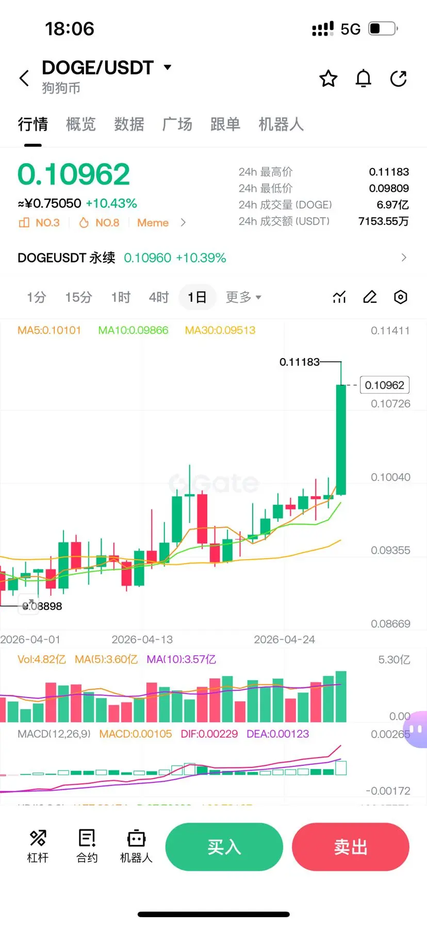Tap the share icon in header
Screen dimensions: 427x926
pos(399,79)
